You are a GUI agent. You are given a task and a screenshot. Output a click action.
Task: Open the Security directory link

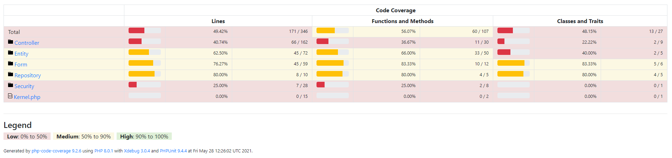pyautogui.click(x=24, y=86)
